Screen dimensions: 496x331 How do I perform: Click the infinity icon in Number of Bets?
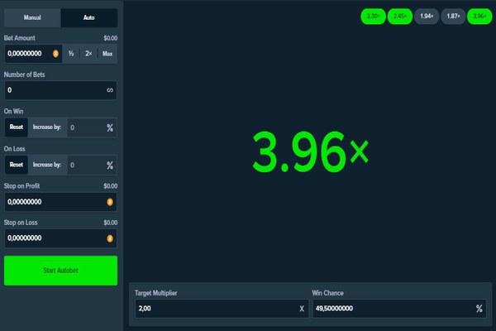pos(109,89)
